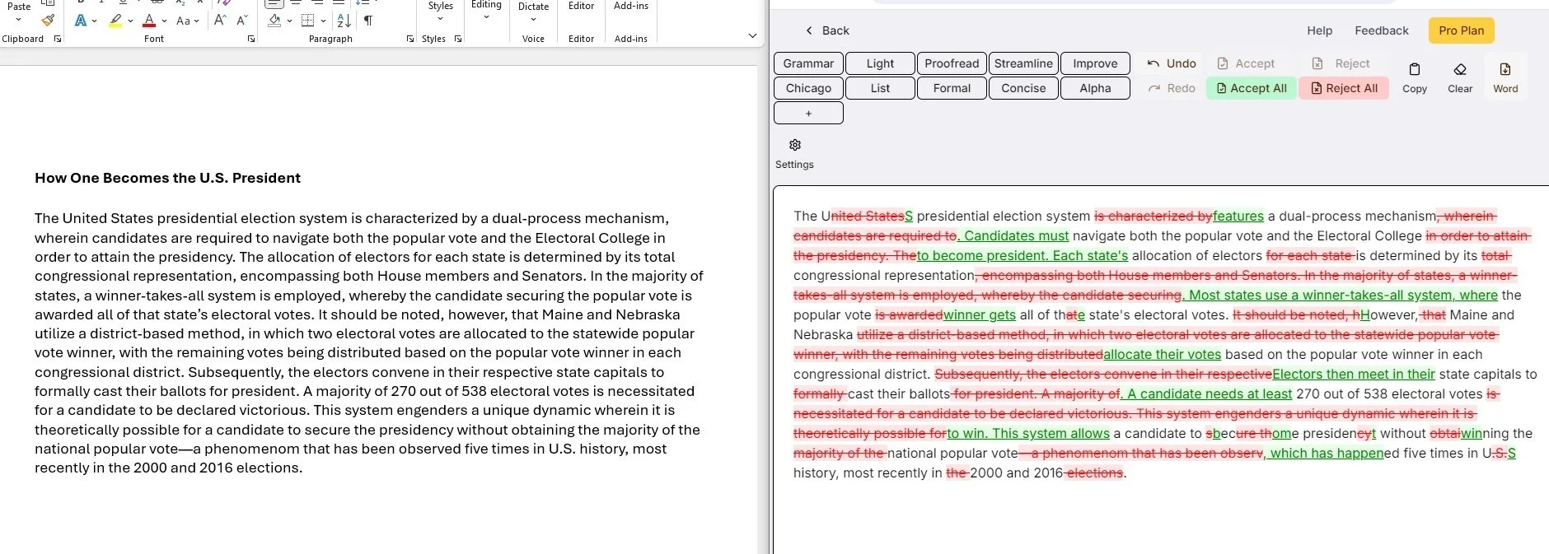Select the Chicago style mode

tap(808, 88)
